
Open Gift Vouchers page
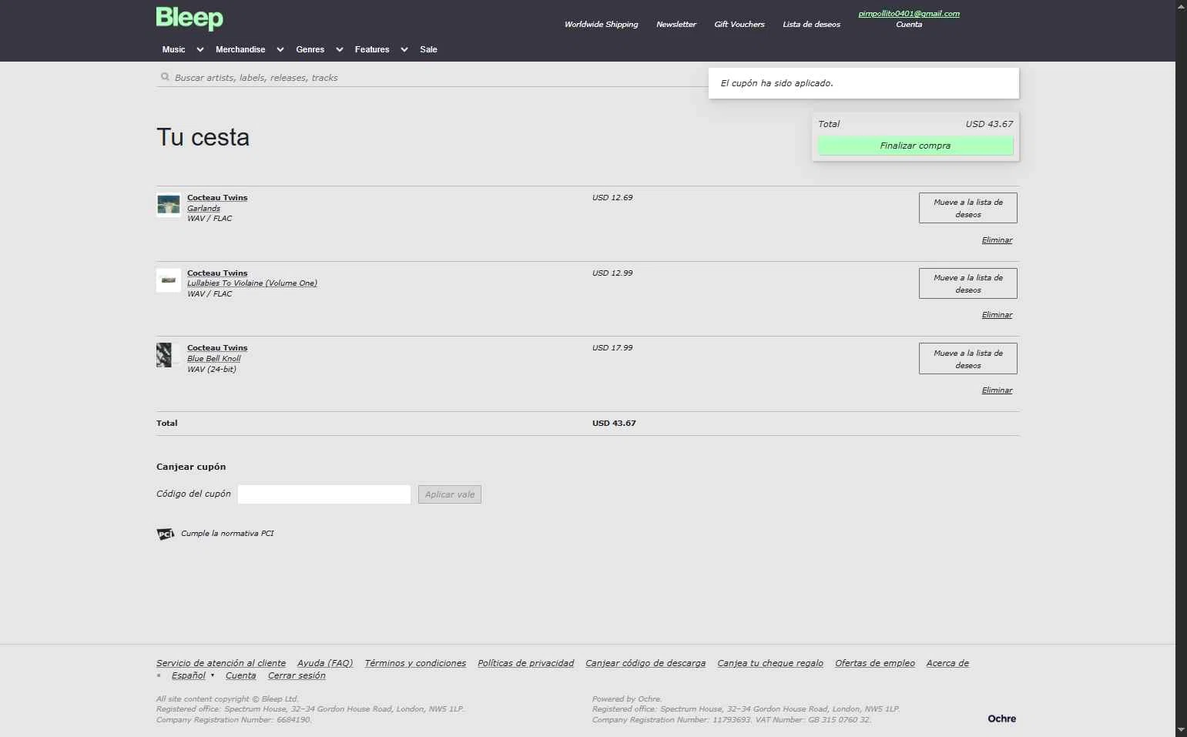pos(739,25)
